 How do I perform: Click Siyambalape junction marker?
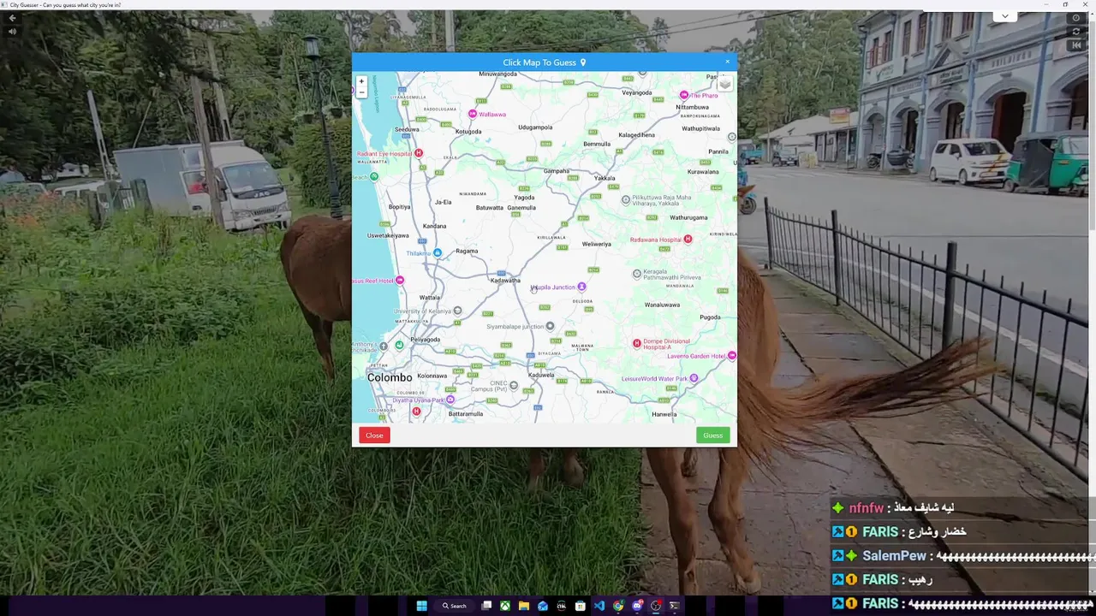click(550, 326)
